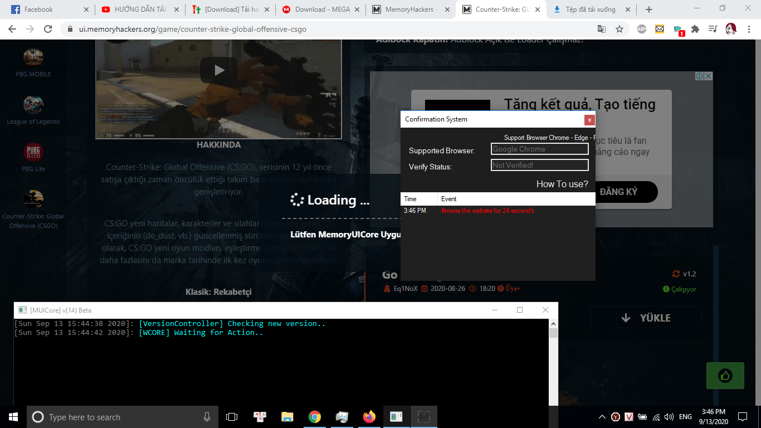This screenshot has height=428, width=761.
Task: Click the Type here to search box
Action: click(x=123, y=417)
